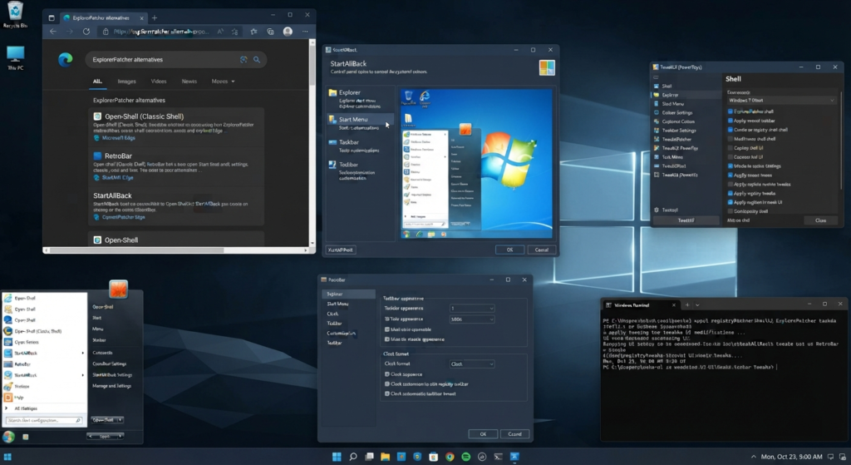Click Cancel in the StartAllBack window

[x=542, y=250]
